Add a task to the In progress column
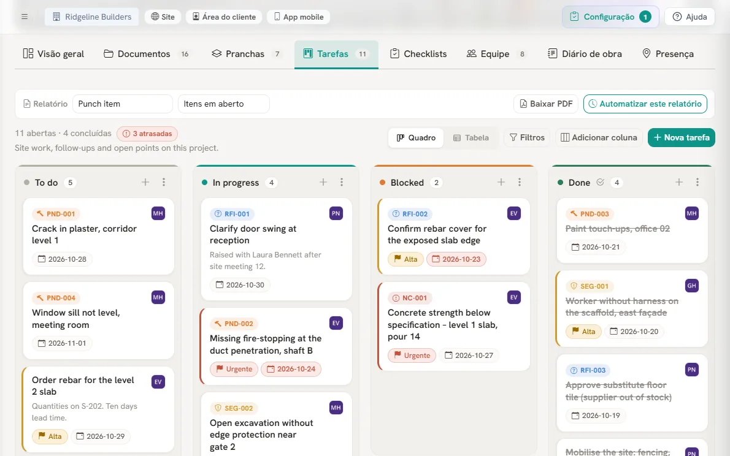730x456 pixels. (323, 183)
